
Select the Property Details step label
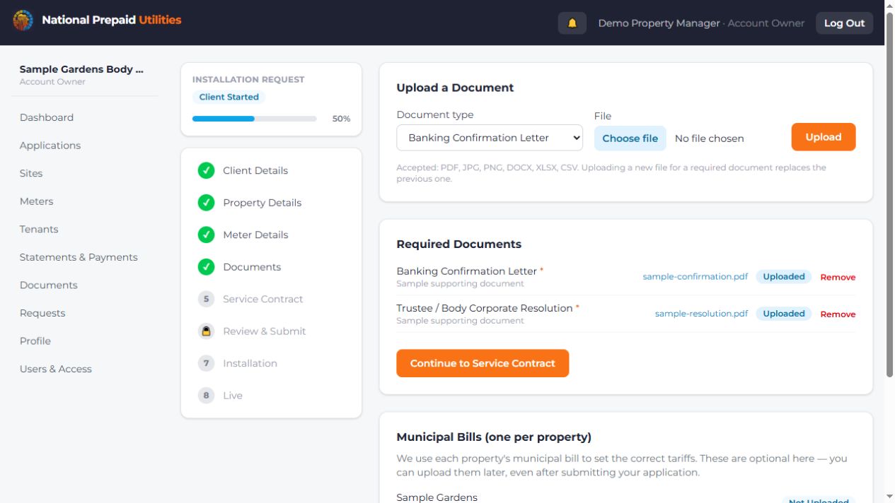coord(262,203)
